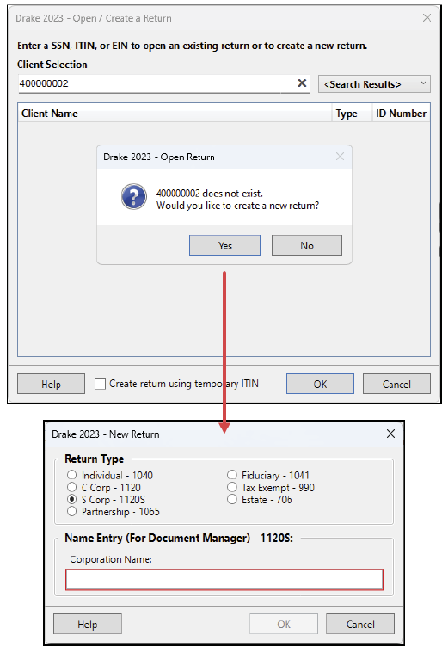448x653 pixels.
Task: Click '400000002 does not exist.' message text
Action: 210,194
